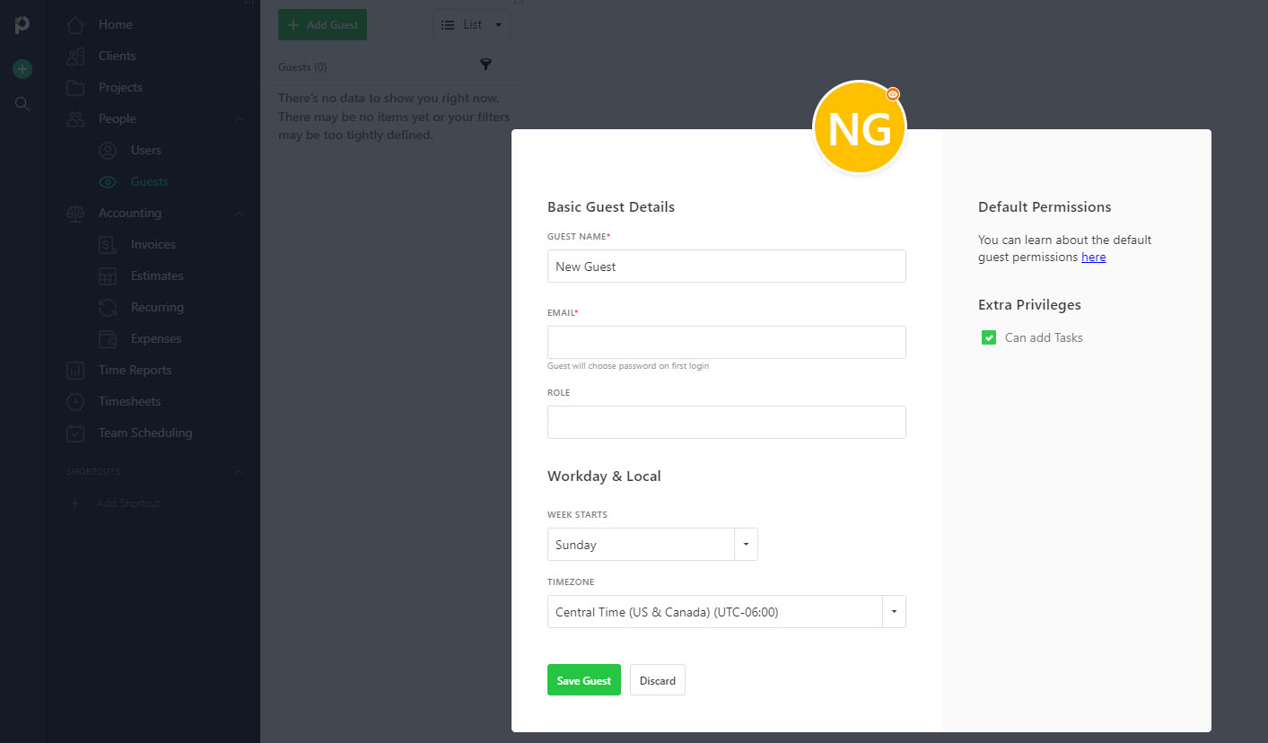Uncheck the Can add Tasks checkbox
The height and width of the screenshot is (743, 1268).
(x=989, y=337)
